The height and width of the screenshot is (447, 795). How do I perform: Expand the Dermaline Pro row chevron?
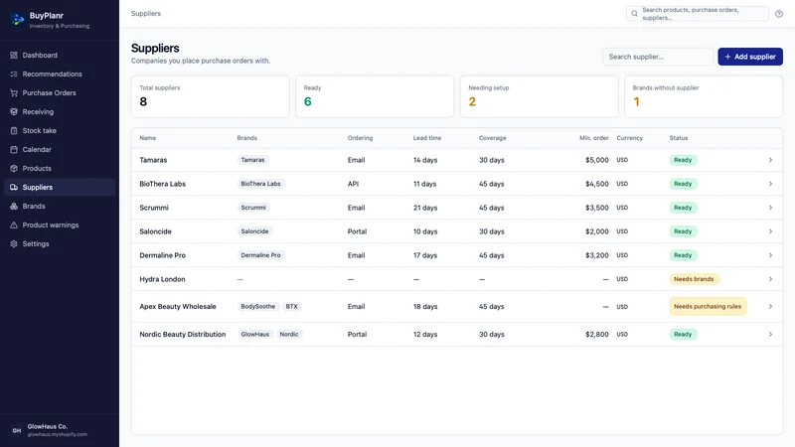(x=770, y=255)
